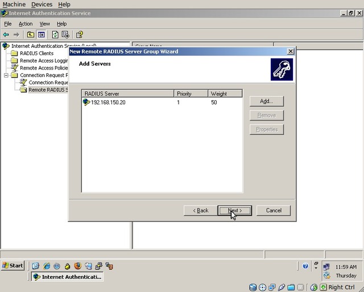Open the View menu
This screenshot has width=364, height=292.
[45, 24]
